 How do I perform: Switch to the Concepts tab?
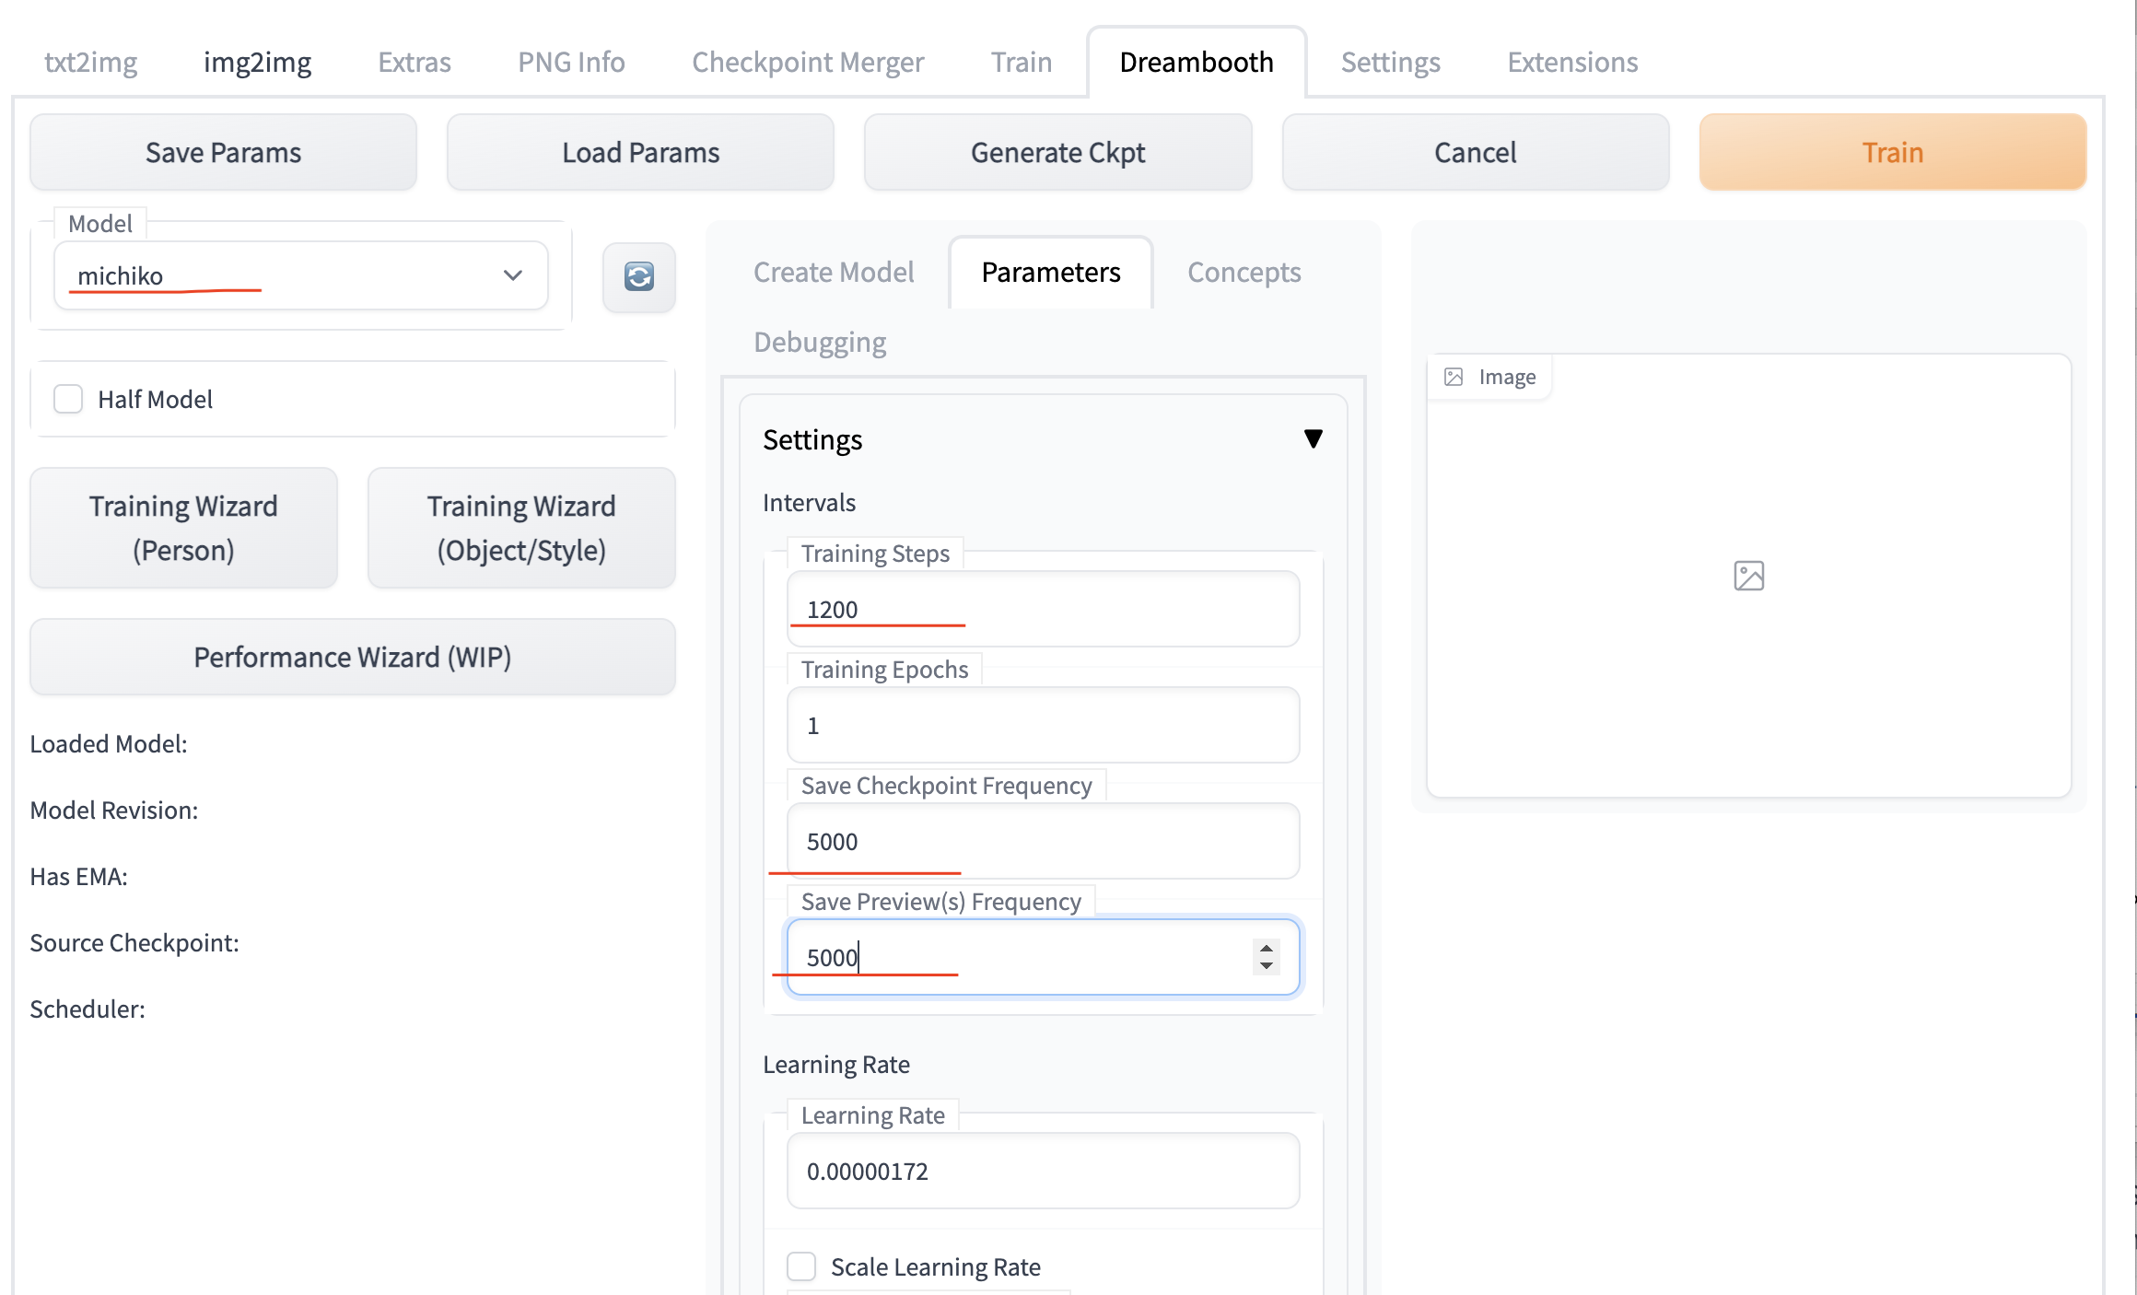point(1244,272)
